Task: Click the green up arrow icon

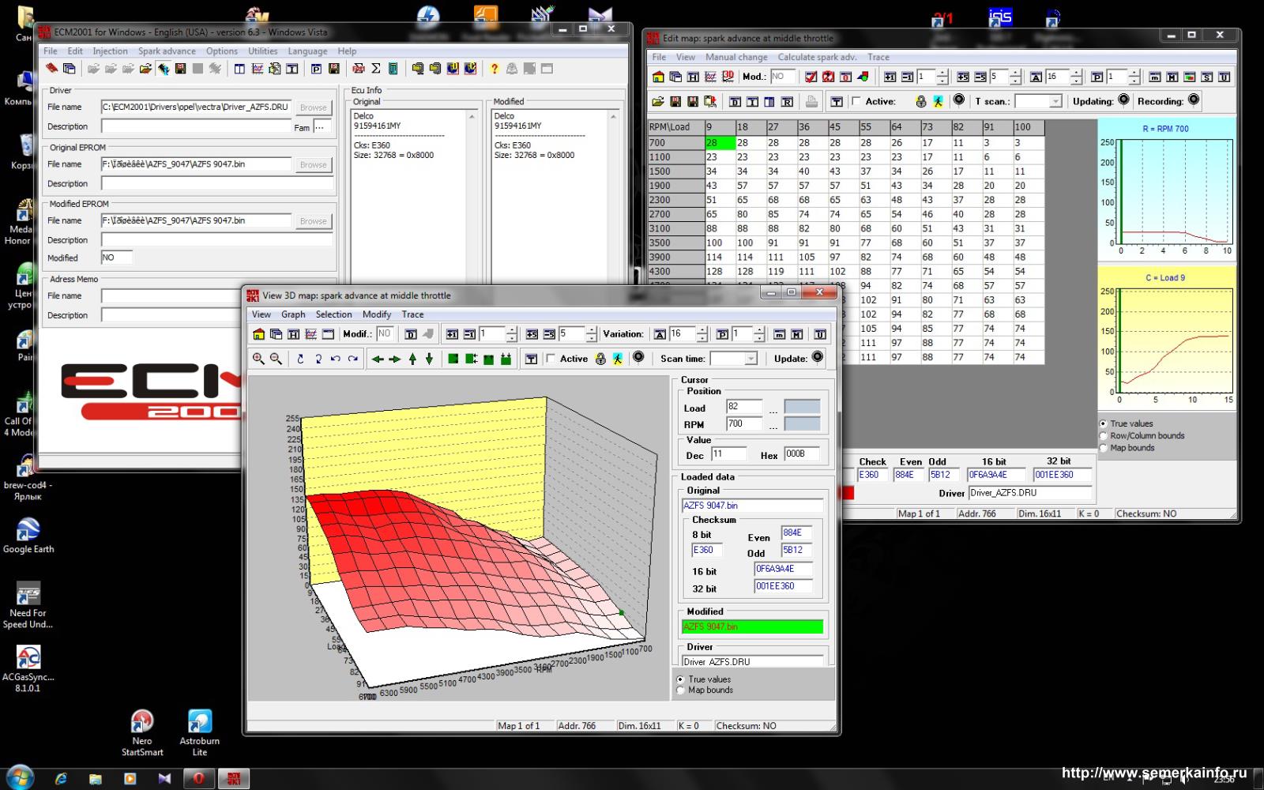Action: click(x=412, y=359)
